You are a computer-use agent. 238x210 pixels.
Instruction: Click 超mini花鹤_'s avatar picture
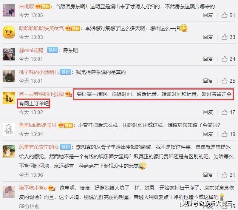[x=9, y=54]
